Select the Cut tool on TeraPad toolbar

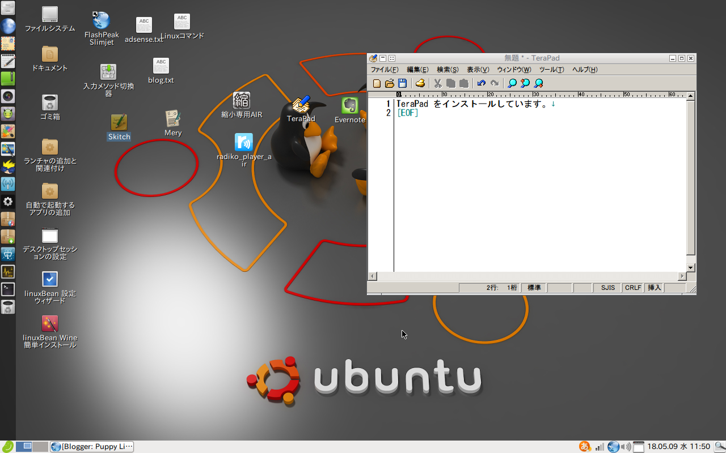pyautogui.click(x=438, y=83)
